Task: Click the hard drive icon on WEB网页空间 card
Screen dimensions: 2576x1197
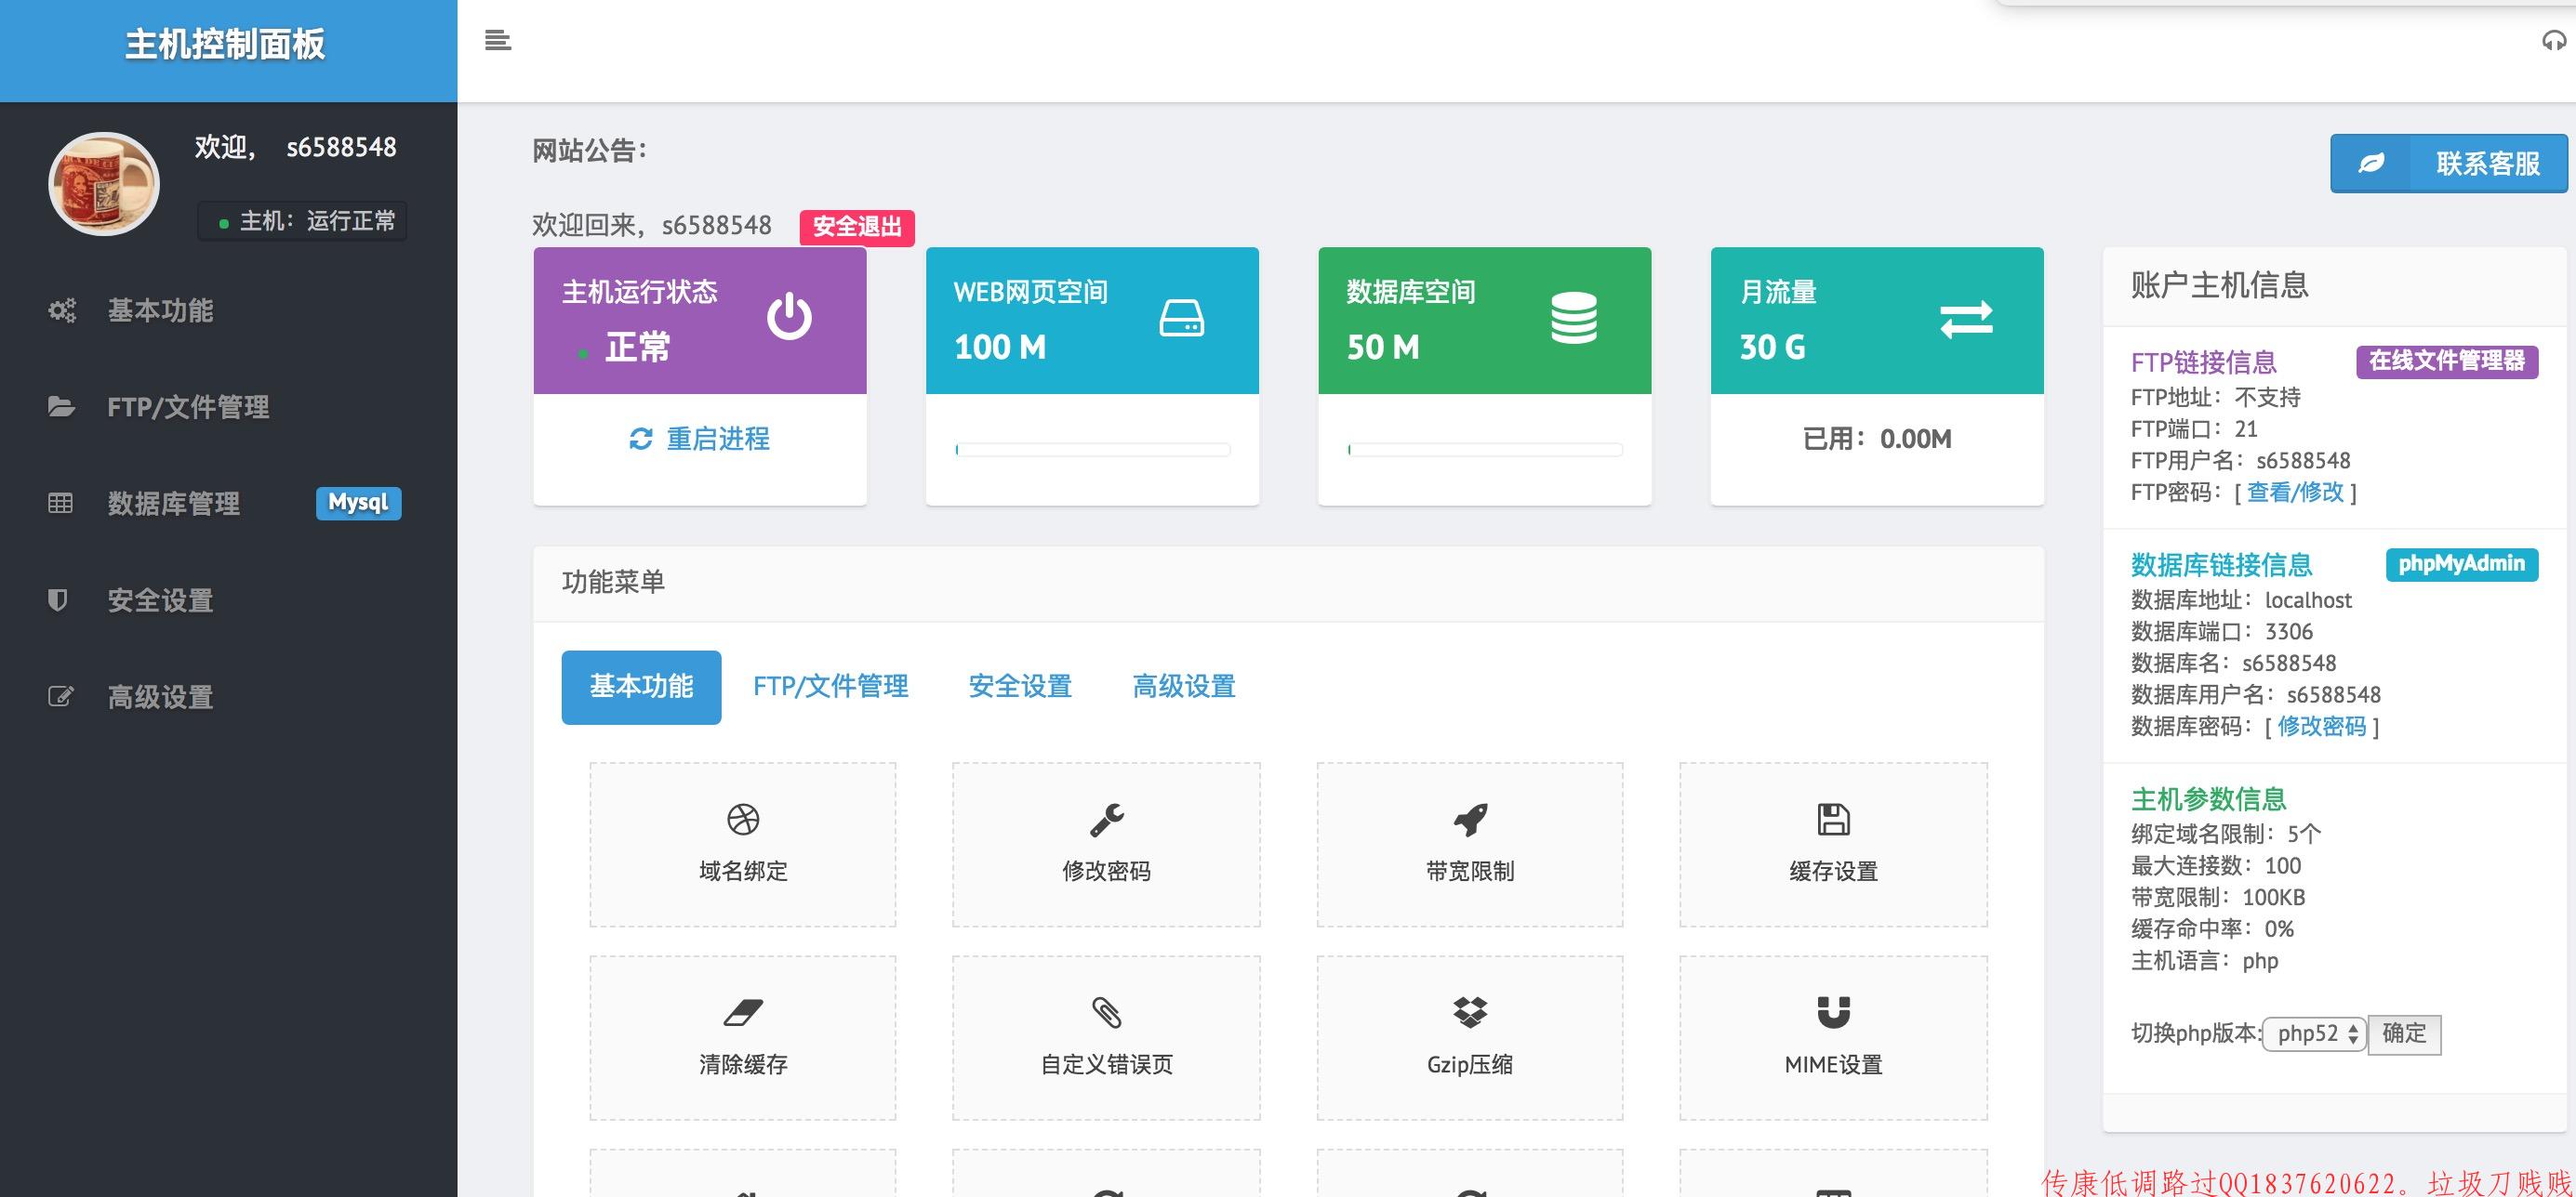Action: click(x=1181, y=319)
